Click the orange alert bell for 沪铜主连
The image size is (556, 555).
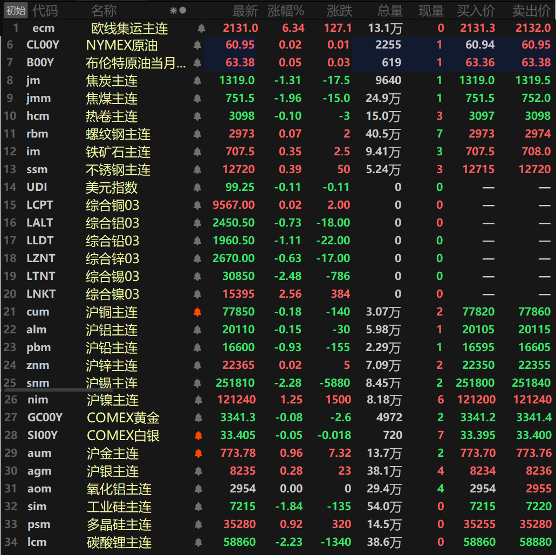[197, 312]
